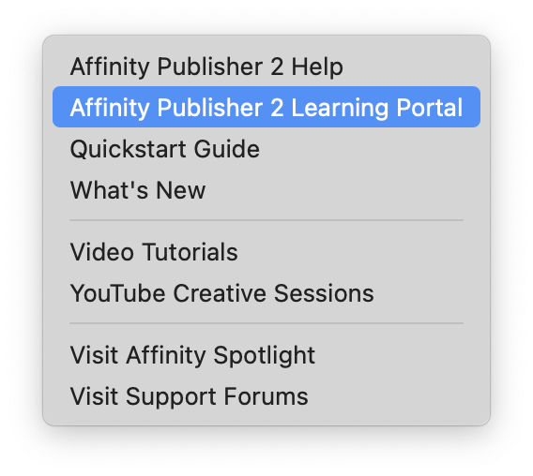Image resolution: width=533 pixels, height=476 pixels.
Task: Choose the entry below the first separator
Action: tap(266, 252)
